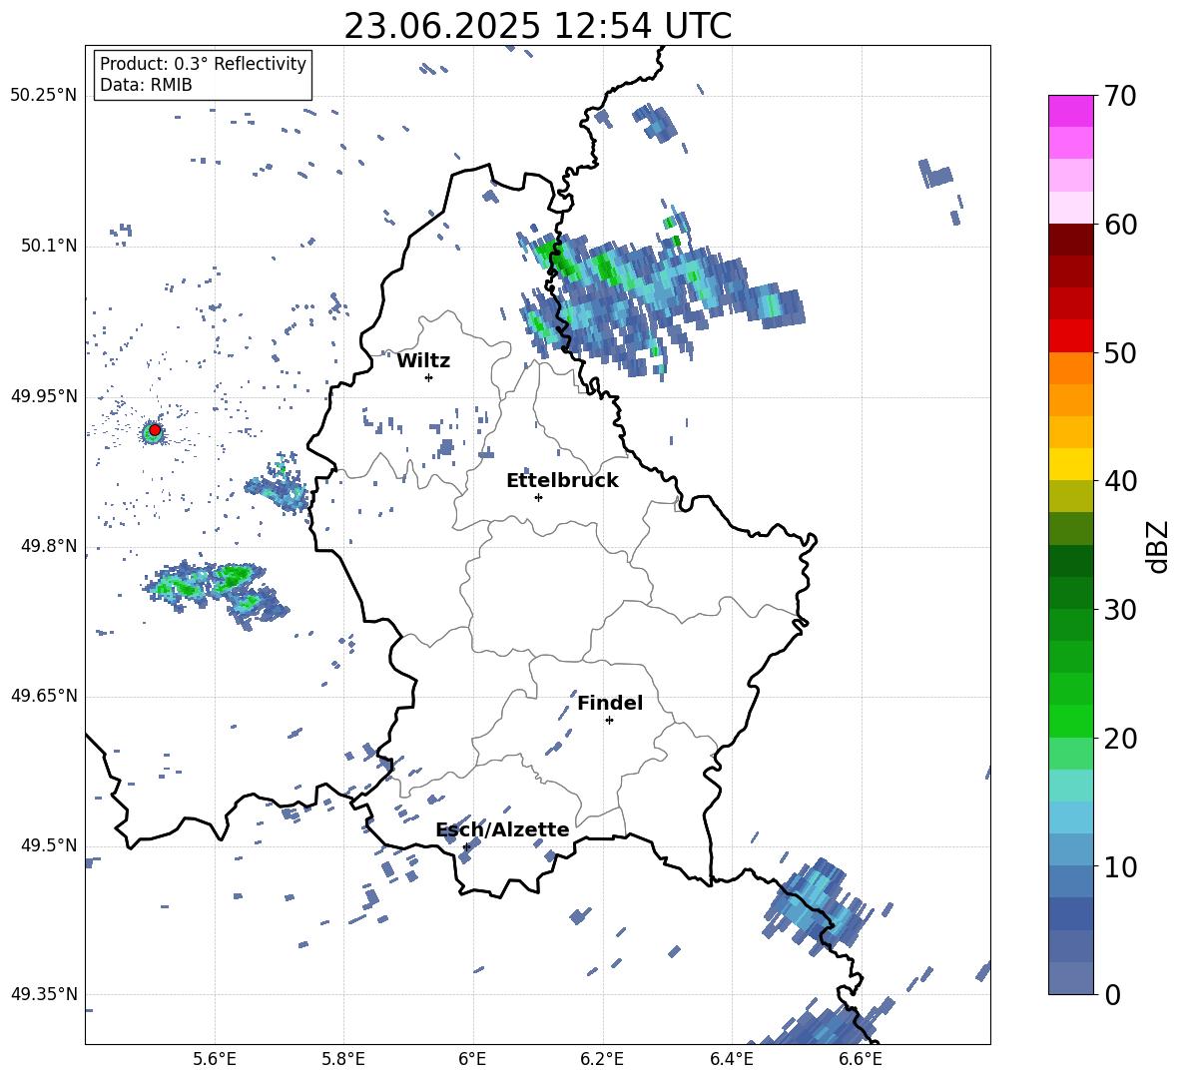Click the 50.1°N latitude label
Image resolution: width=1182 pixels, height=1079 pixels.
[48, 247]
